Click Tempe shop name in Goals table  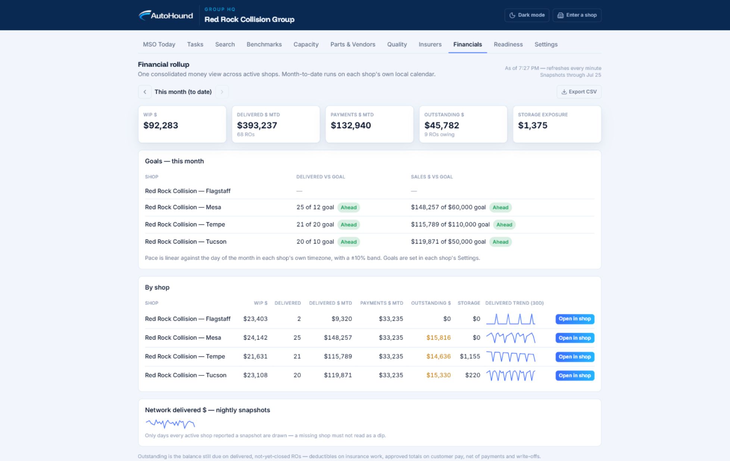point(185,225)
